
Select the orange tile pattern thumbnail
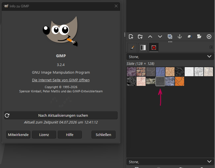[x=180, y=81]
